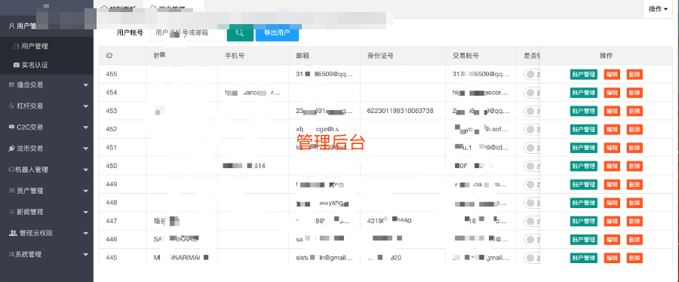Click the 身份证号 column header

403,56
